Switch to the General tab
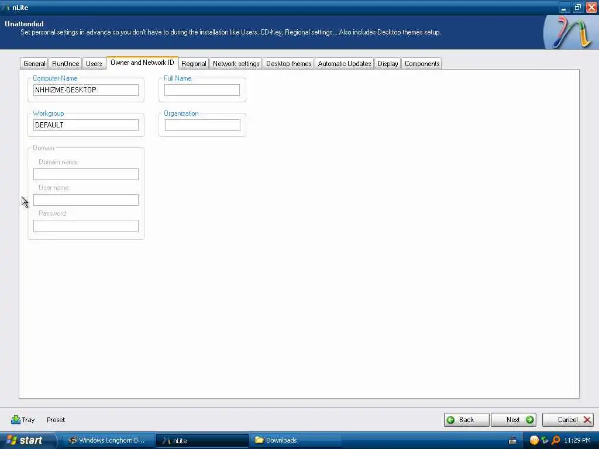The height and width of the screenshot is (449, 599). coord(34,63)
